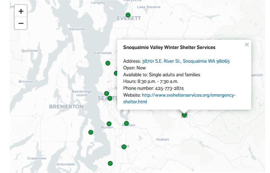Image resolution: width=270 pixels, height=173 pixels.
Task: Click the green marker below Edmonds
Action: 108,63
